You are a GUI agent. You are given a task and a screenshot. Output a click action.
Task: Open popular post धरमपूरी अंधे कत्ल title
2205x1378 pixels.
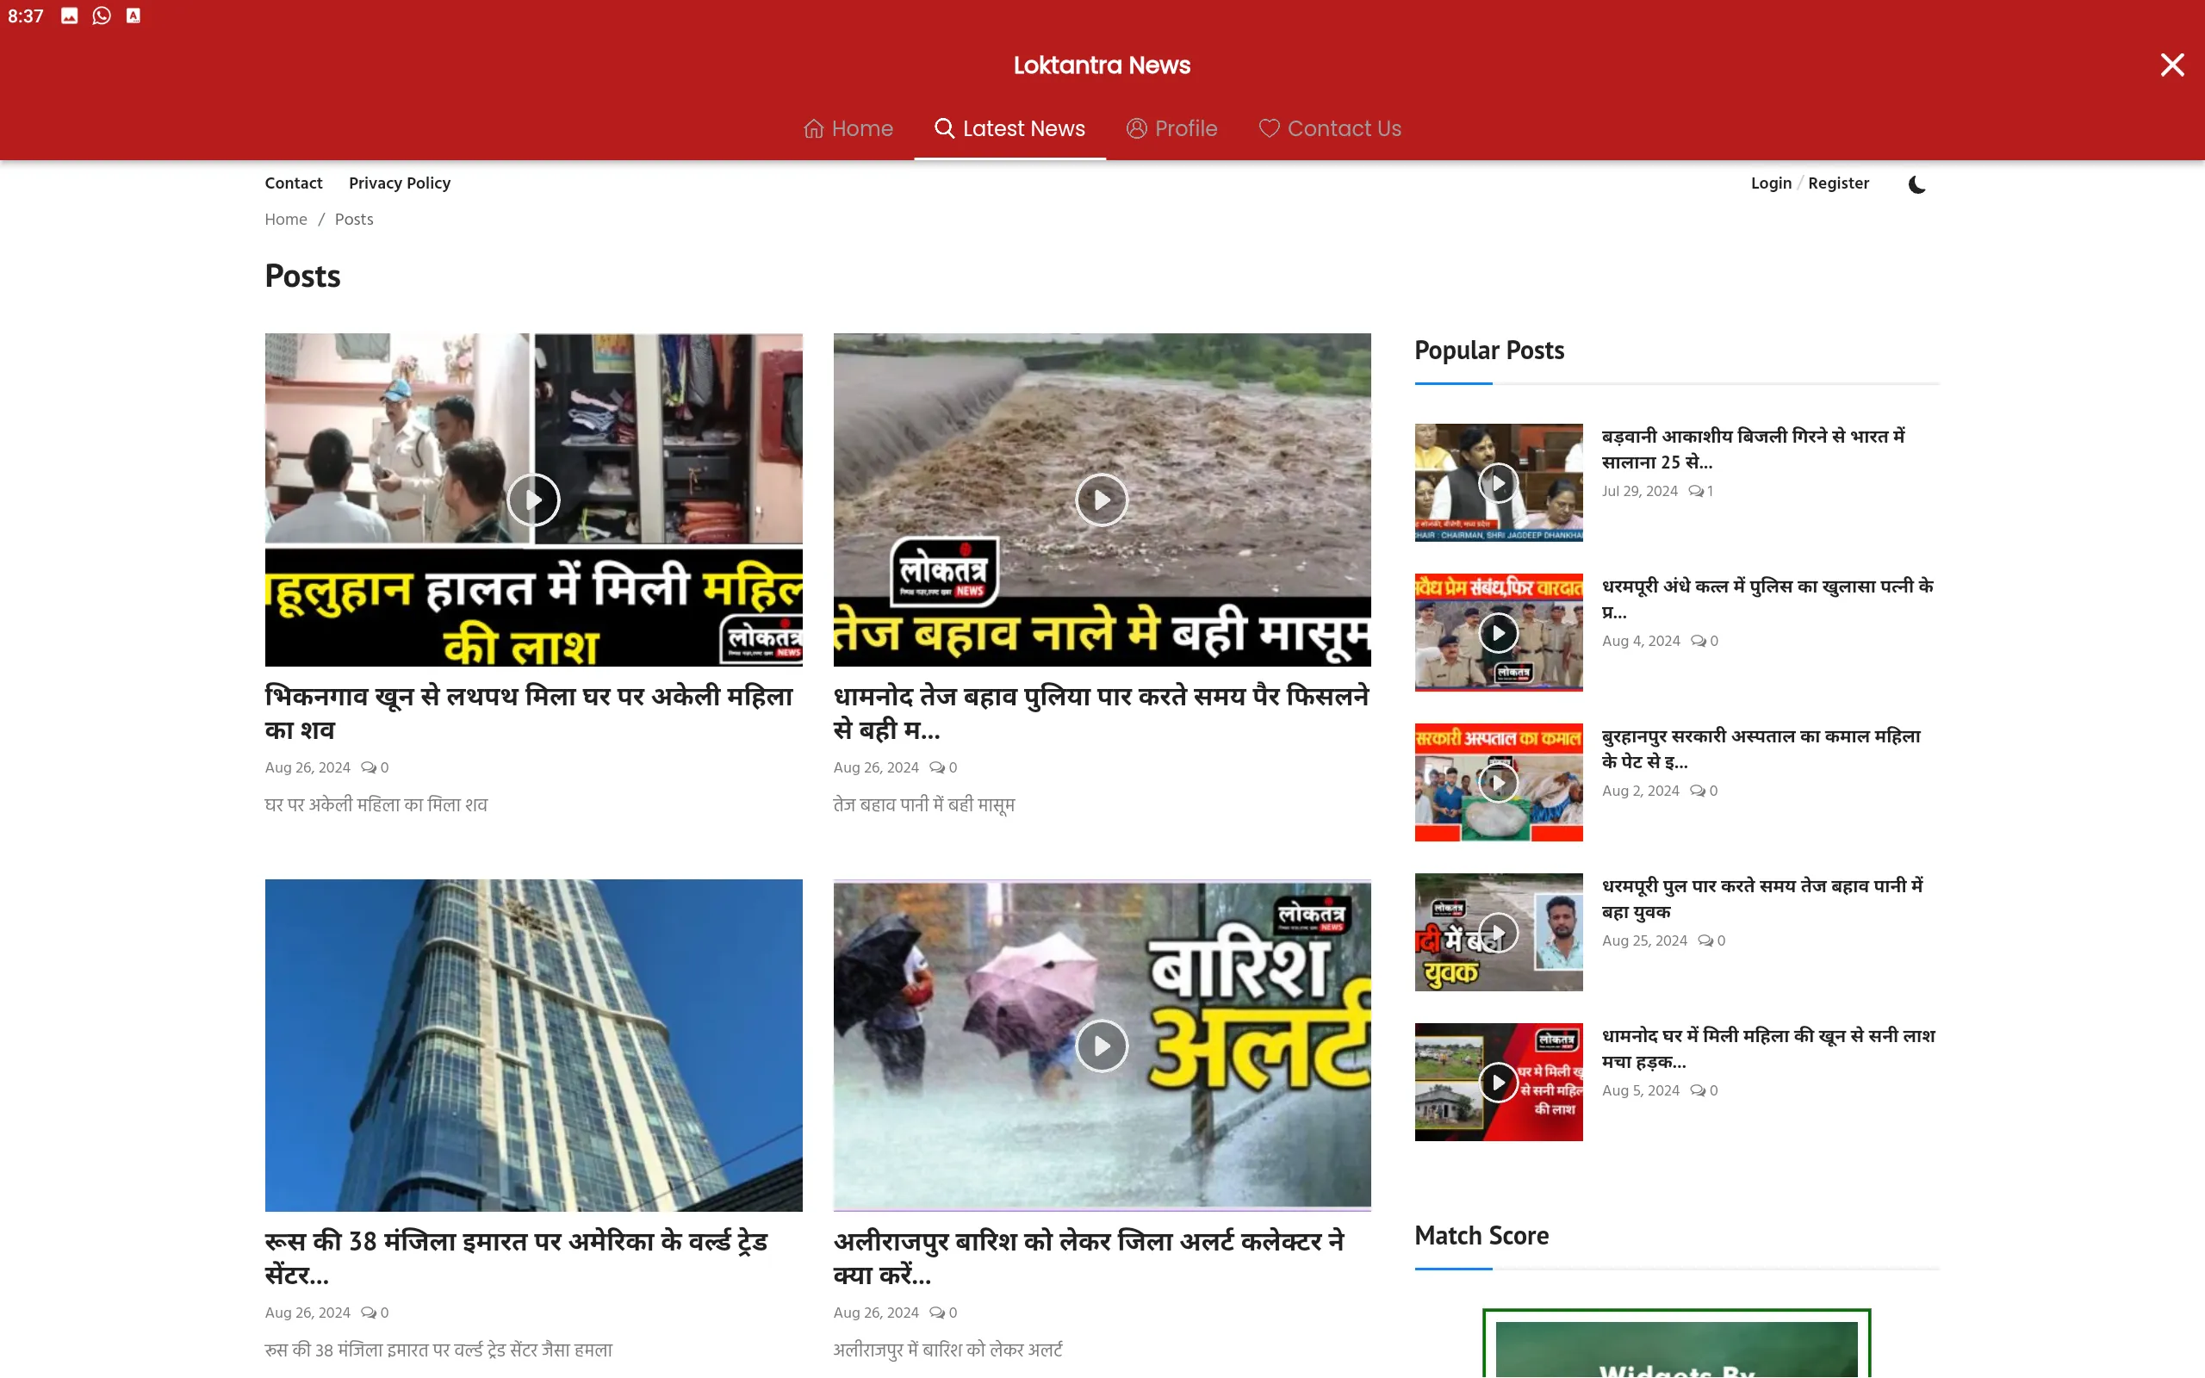click(1767, 598)
